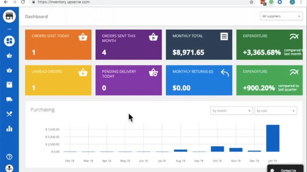
Task: Click the $8,971.65 monthly total value
Action: point(189,52)
